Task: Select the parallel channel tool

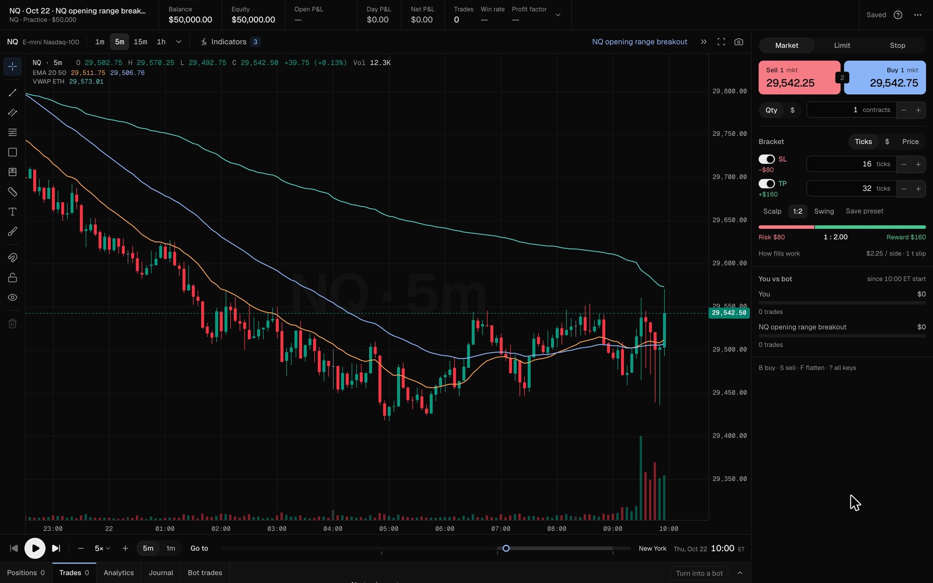Action: [x=13, y=113]
